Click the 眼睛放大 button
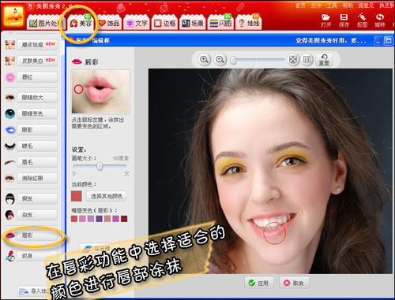 (x=37, y=98)
